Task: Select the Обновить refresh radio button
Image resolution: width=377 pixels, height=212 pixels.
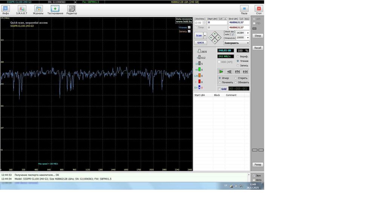Action: point(236,82)
